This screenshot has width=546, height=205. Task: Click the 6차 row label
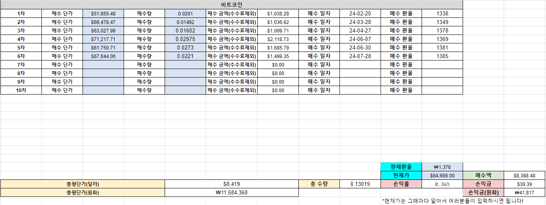tap(21, 56)
